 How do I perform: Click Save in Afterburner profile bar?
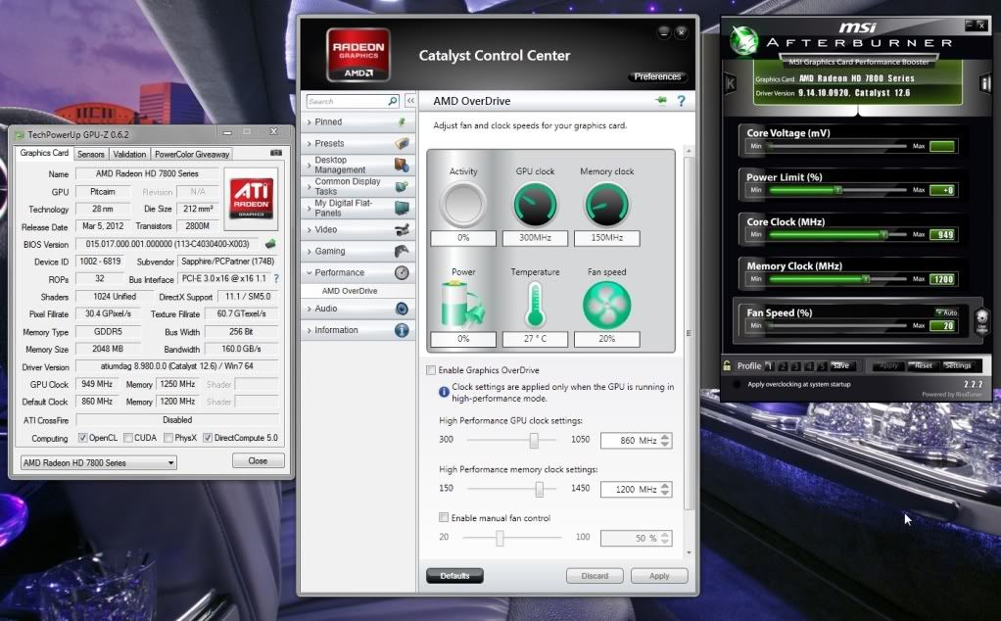(x=840, y=365)
